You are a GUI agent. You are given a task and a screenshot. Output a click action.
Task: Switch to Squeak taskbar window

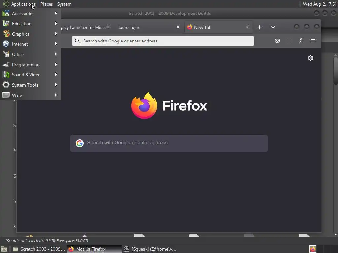point(150,249)
